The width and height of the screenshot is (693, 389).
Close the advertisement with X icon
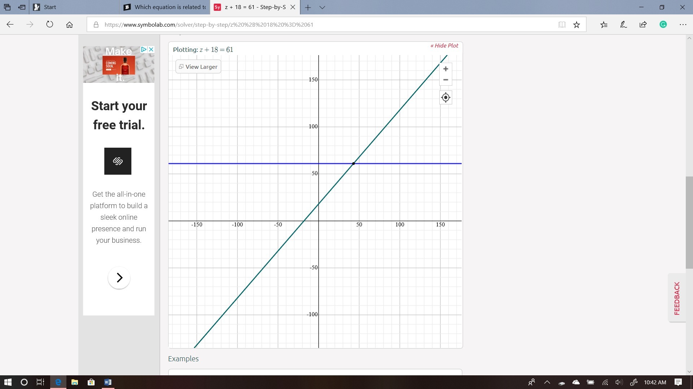tap(151, 49)
